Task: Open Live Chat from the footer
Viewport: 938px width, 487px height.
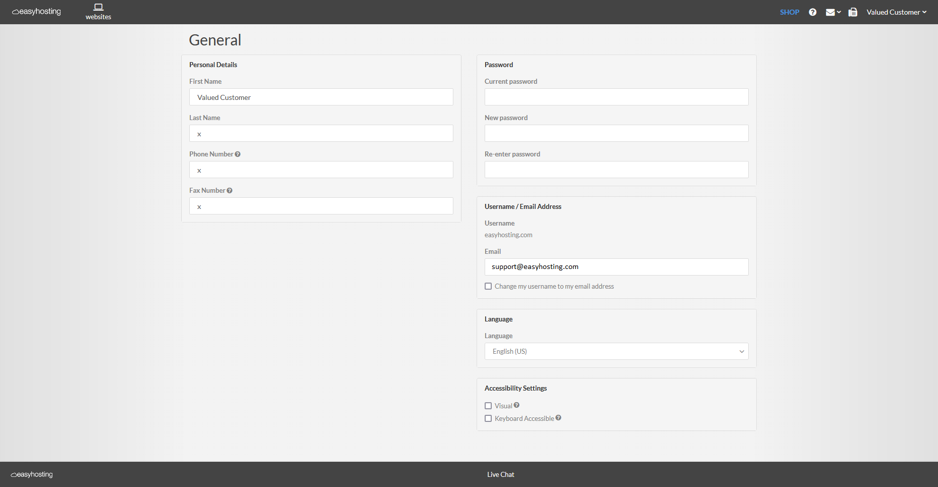Action: (500, 474)
